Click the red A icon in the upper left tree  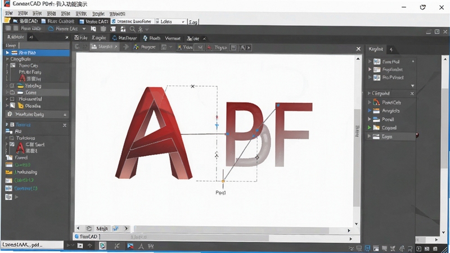pyautogui.click(x=22, y=78)
